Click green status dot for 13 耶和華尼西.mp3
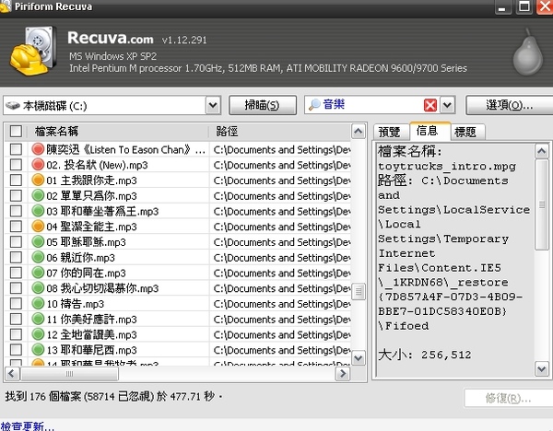Viewport: 553px width, 431px height. [x=38, y=350]
